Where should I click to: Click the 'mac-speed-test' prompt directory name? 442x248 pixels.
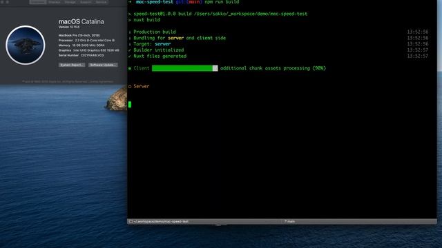coord(155,2)
